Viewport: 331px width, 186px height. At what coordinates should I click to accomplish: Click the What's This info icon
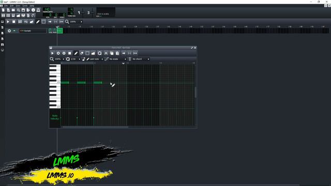[33, 10]
